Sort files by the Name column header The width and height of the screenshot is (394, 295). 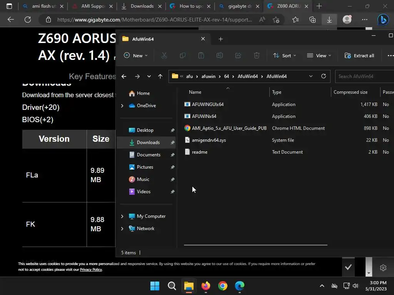coord(195,92)
